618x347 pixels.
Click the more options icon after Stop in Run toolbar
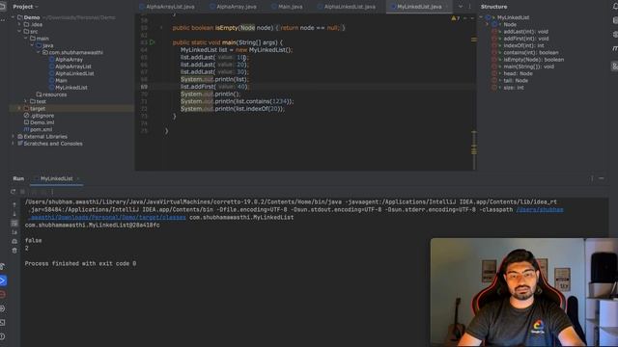52,192
